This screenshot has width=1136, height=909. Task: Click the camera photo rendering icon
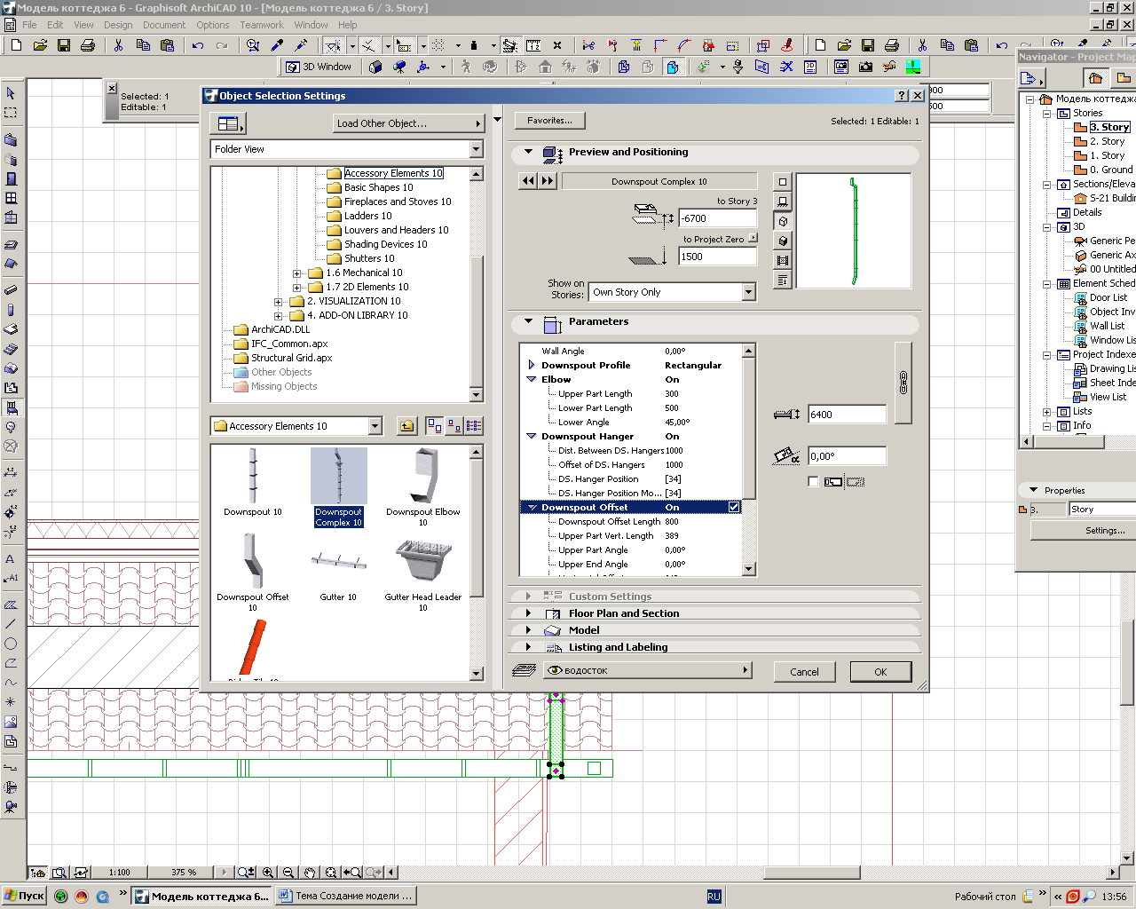[x=865, y=67]
